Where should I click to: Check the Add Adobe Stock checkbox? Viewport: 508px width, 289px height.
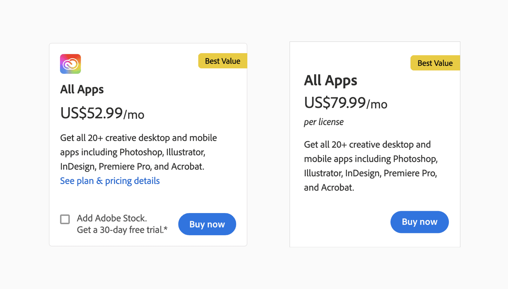[65, 219]
